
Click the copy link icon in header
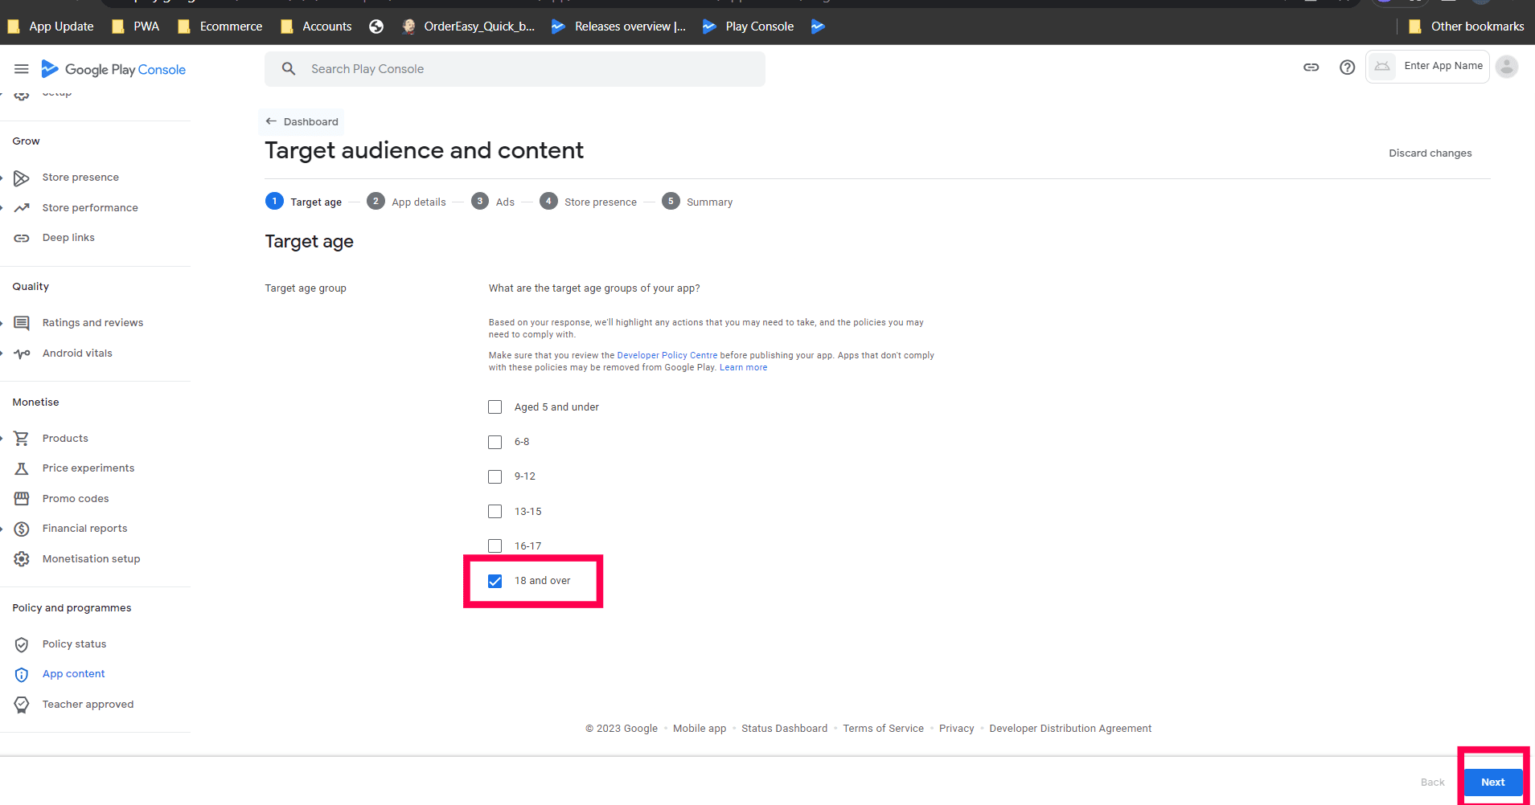click(1311, 67)
